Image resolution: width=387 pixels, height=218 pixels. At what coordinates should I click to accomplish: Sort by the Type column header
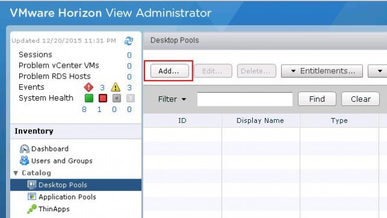click(x=339, y=121)
